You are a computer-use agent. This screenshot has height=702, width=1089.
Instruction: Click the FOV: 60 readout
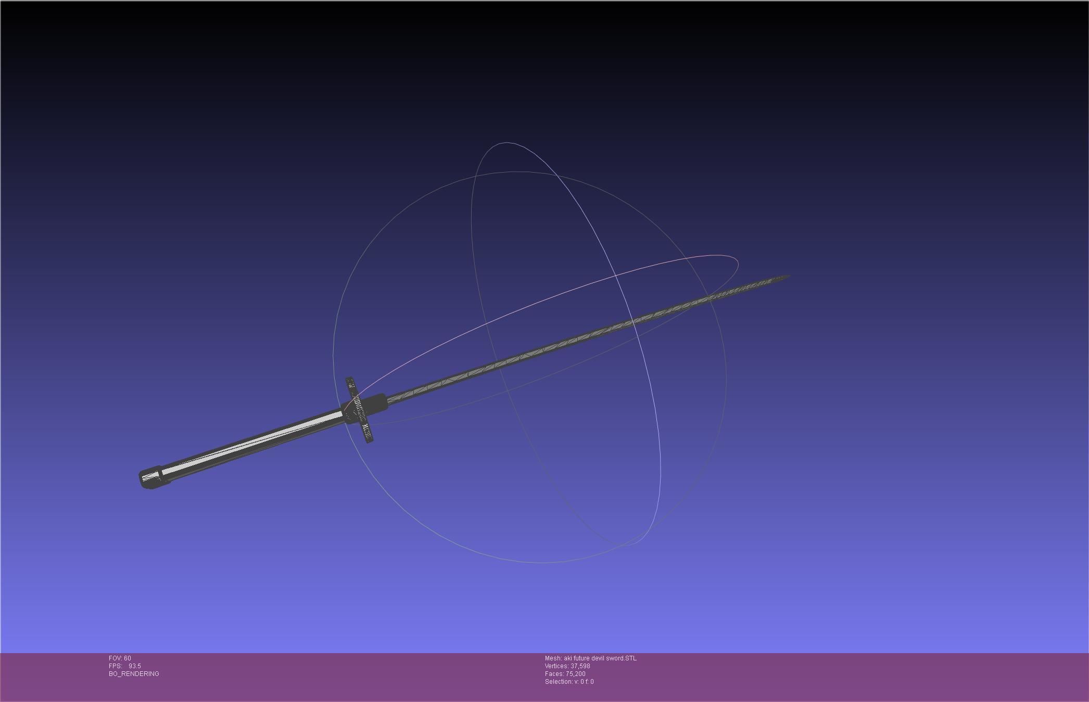pyautogui.click(x=120, y=658)
